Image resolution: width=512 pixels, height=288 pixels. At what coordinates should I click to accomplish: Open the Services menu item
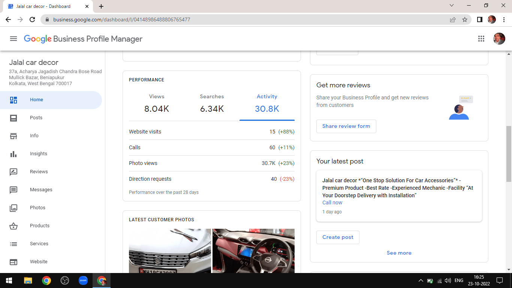coord(39,244)
